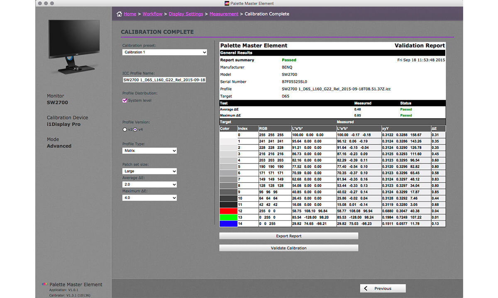
Task: Open the Profile Type Matrix dropdown
Action: pyautogui.click(x=149, y=151)
